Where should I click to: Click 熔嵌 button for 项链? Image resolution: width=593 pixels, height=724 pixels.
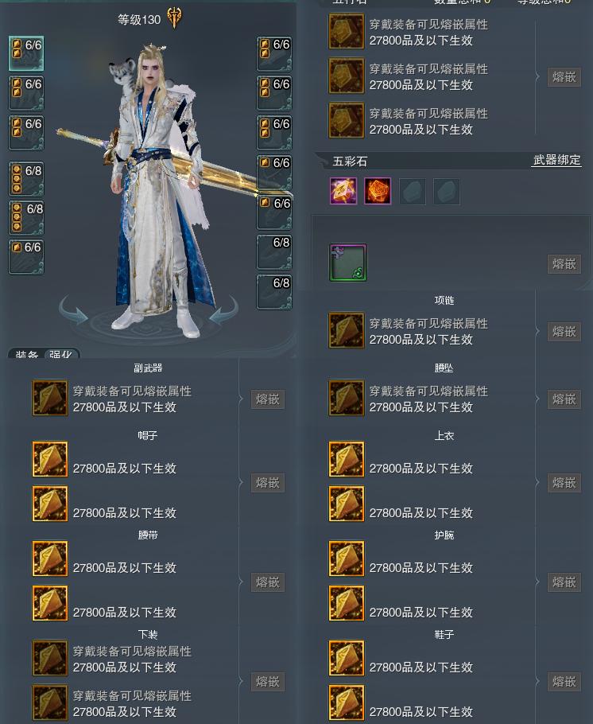point(564,332)
